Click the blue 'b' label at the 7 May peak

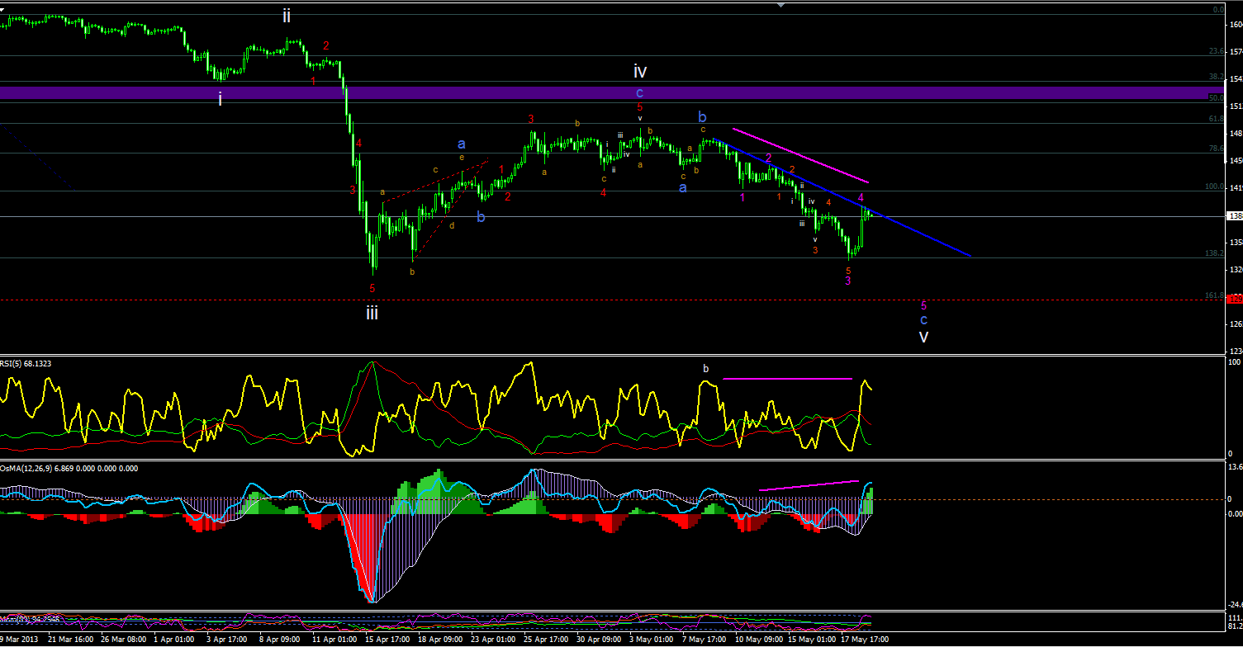(702, 116)
